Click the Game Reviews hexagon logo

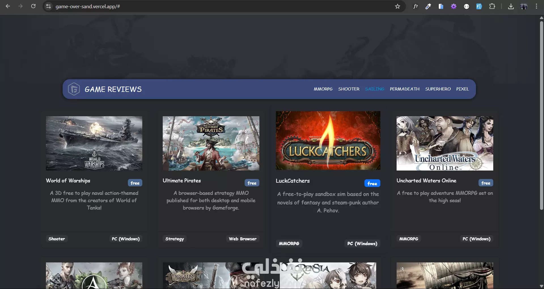click(74, 89)
